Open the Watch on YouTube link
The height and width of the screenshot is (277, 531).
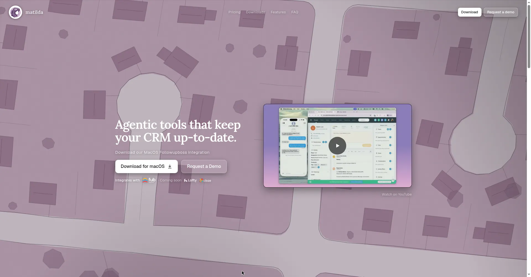click(x=397, y=194)
